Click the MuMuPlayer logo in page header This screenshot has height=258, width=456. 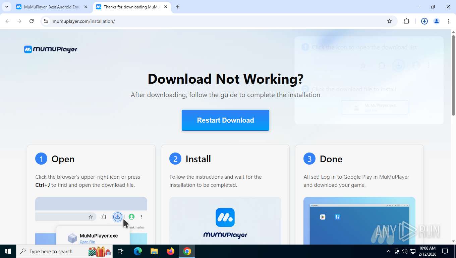(51, 49)
